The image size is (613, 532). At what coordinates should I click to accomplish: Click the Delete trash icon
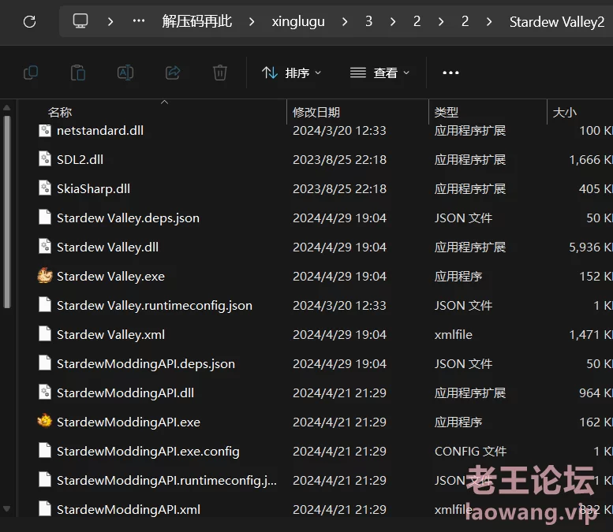click(x=219, y=73)
